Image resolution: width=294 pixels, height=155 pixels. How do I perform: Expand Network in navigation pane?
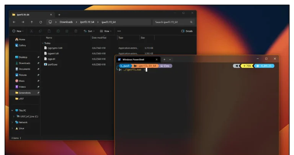pyautogui.click(x=12, y=122)
